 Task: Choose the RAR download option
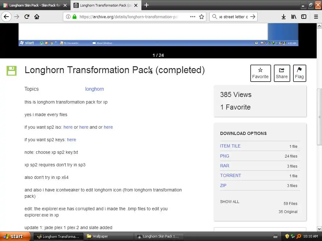click(x=225, y=166)
